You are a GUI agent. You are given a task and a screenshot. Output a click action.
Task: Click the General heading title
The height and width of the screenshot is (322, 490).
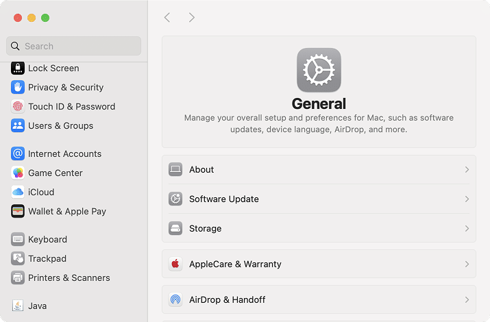319,103
